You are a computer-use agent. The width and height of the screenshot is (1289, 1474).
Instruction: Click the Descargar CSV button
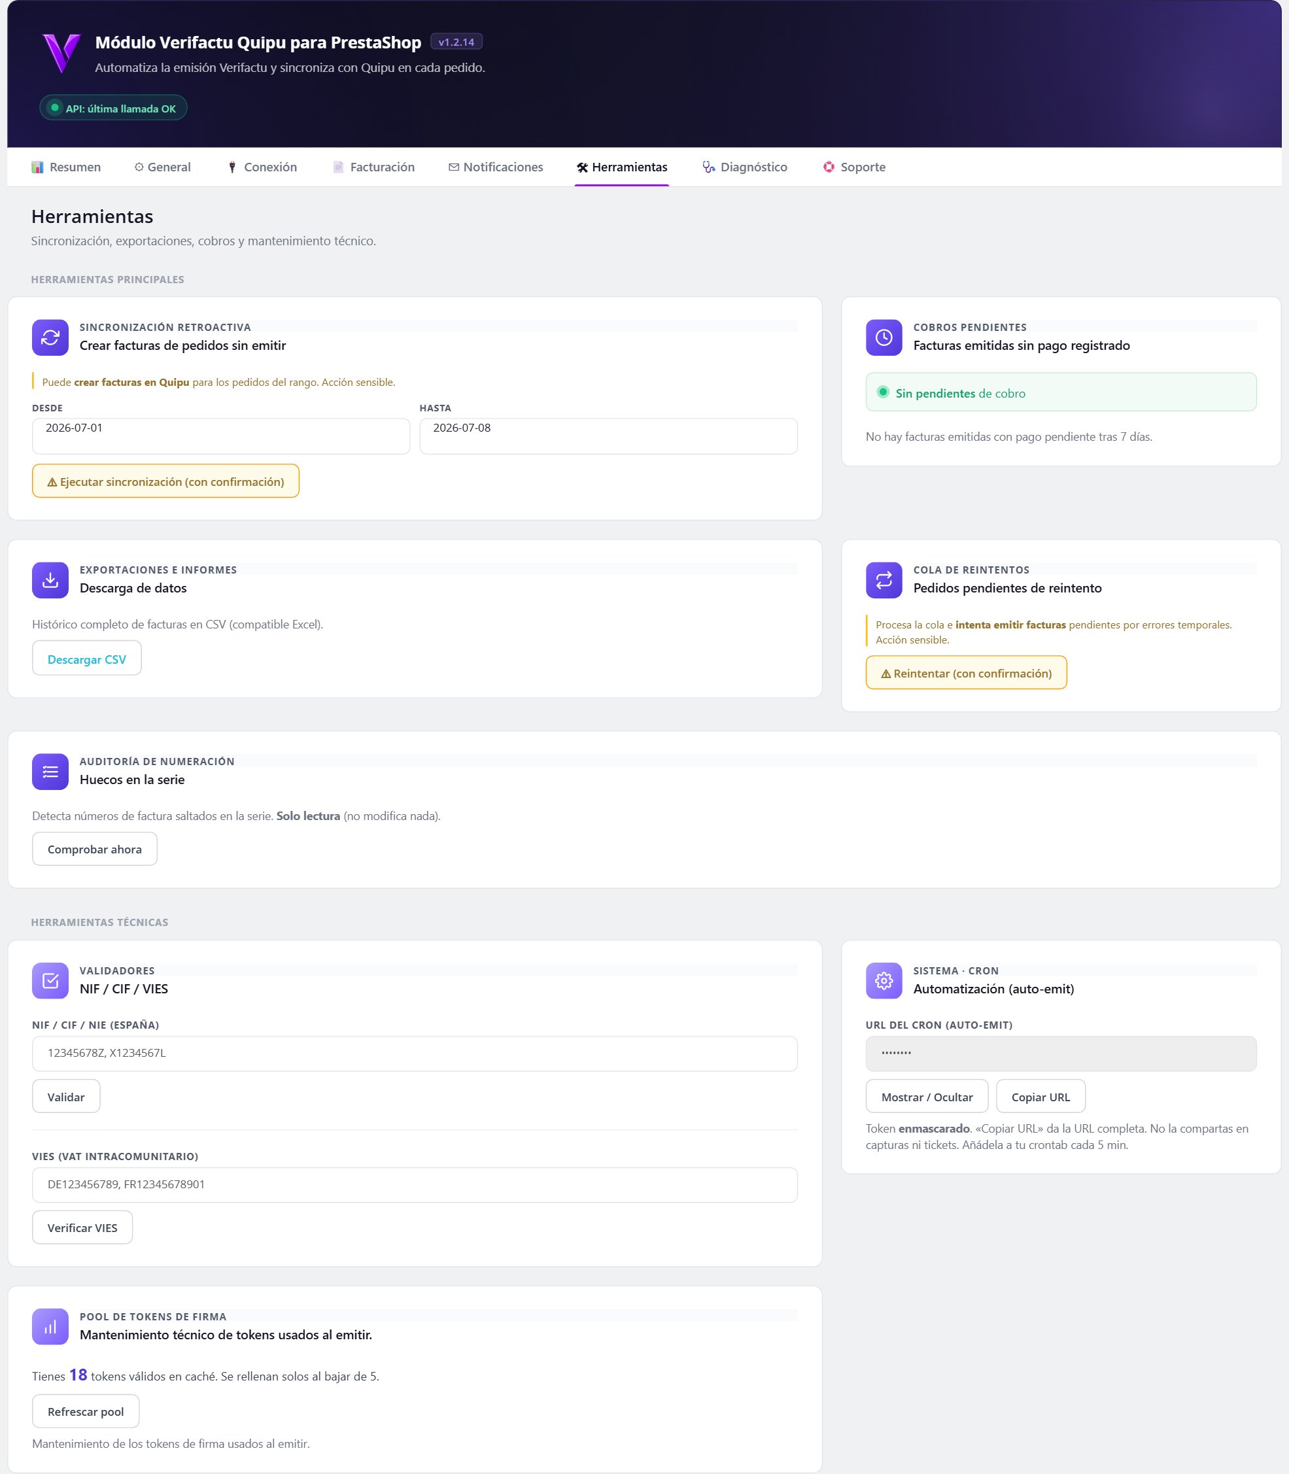(x=87, y=659)
